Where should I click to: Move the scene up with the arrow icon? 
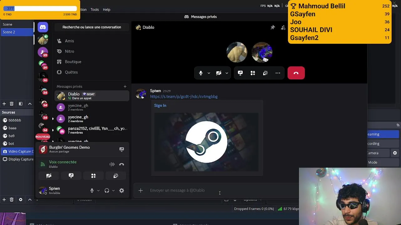(30, 104)
